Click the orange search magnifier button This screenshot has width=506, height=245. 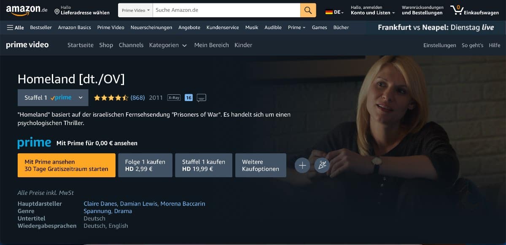[308, 10]
